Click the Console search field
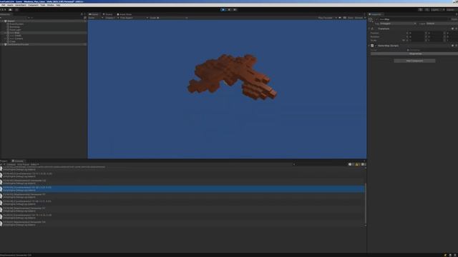Viewport: 458px width, 257px height. [320, 164]
